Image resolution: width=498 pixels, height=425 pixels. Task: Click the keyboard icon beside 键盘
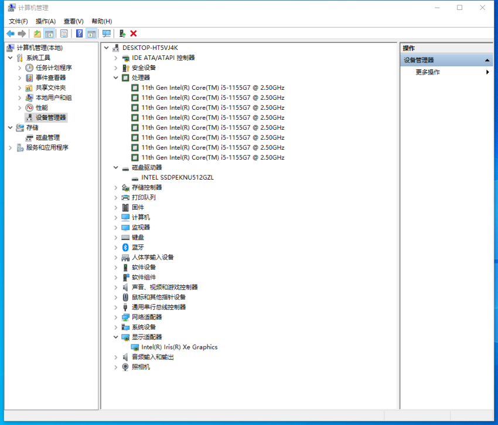coord(125,237)
